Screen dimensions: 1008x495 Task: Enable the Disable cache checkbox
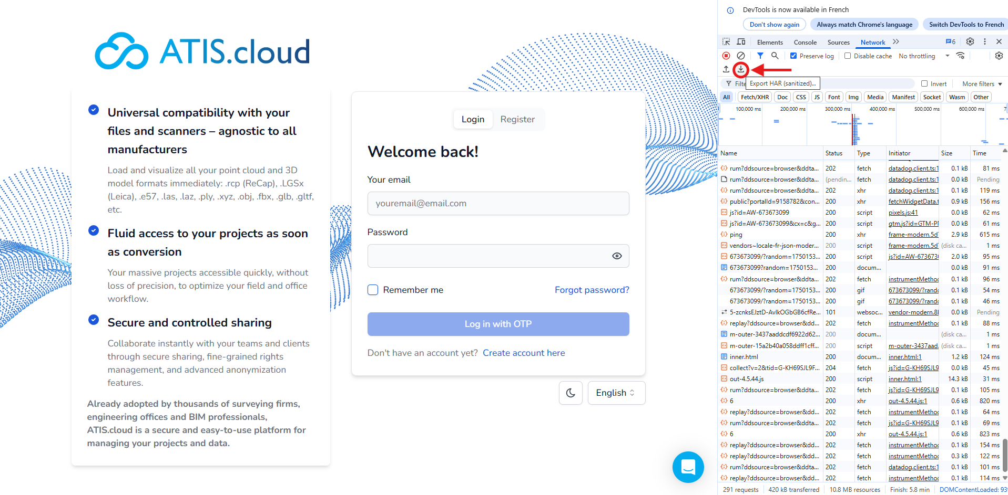(848, 56)
